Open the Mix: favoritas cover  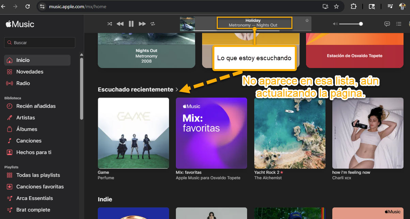click(x=211, y=133)
